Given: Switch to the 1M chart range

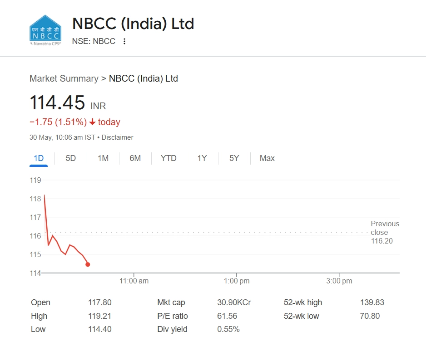Looking at the screenshot, I should (x=103, y=158).
